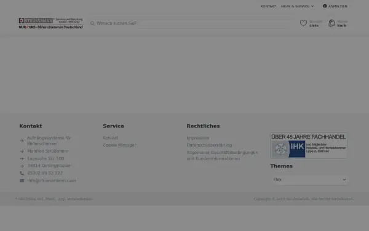Open the Impressum link
The height and width of the screenshot is (231, 369).
(198, 138)
